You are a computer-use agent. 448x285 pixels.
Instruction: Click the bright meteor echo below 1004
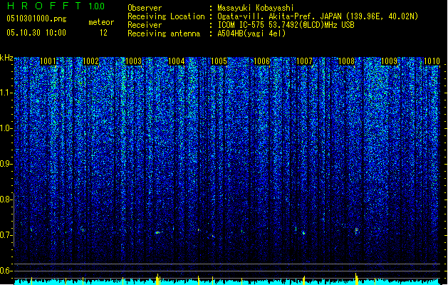pyautogui.click(x=157, y=232)
